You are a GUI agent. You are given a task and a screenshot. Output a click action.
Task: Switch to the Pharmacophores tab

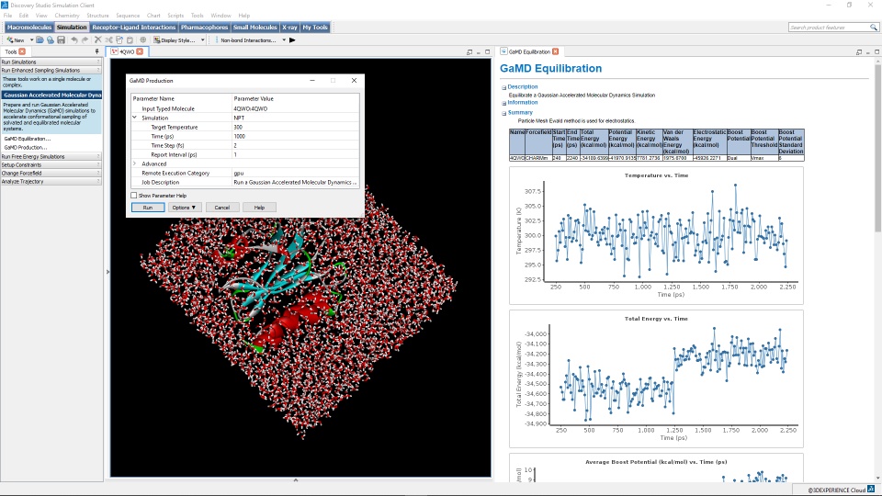coord(204,27)
